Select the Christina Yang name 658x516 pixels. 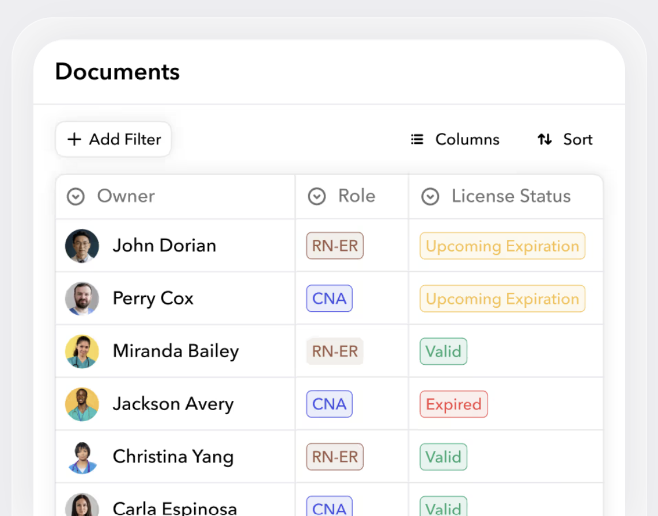[173, 457]
